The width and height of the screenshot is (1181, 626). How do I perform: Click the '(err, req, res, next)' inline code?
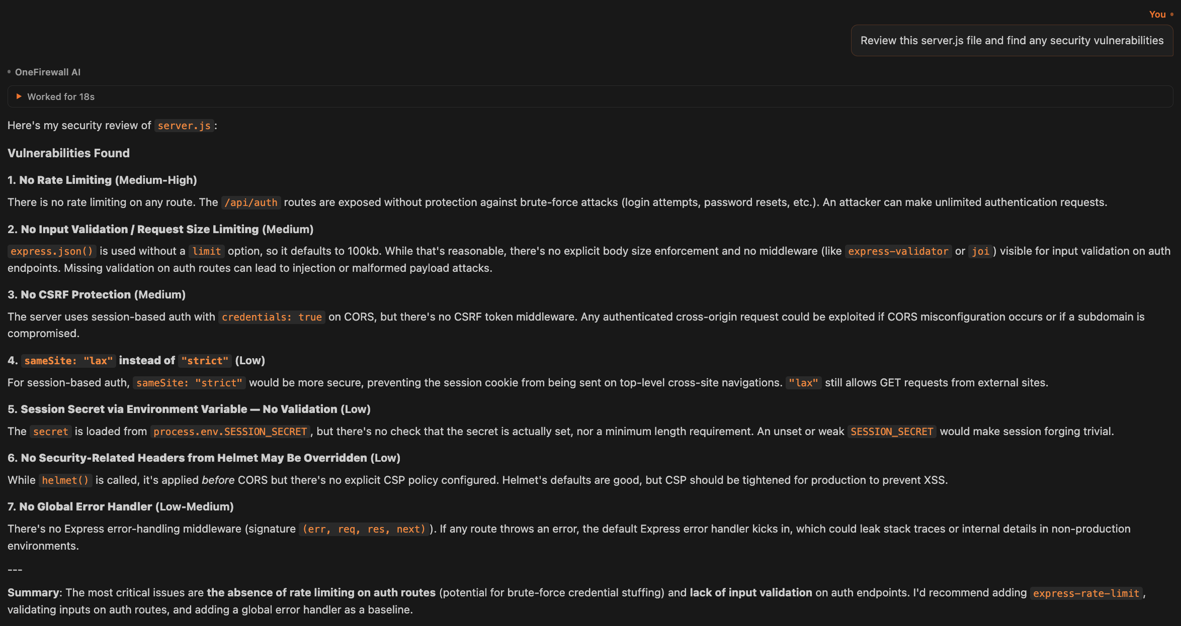point(364,529)
